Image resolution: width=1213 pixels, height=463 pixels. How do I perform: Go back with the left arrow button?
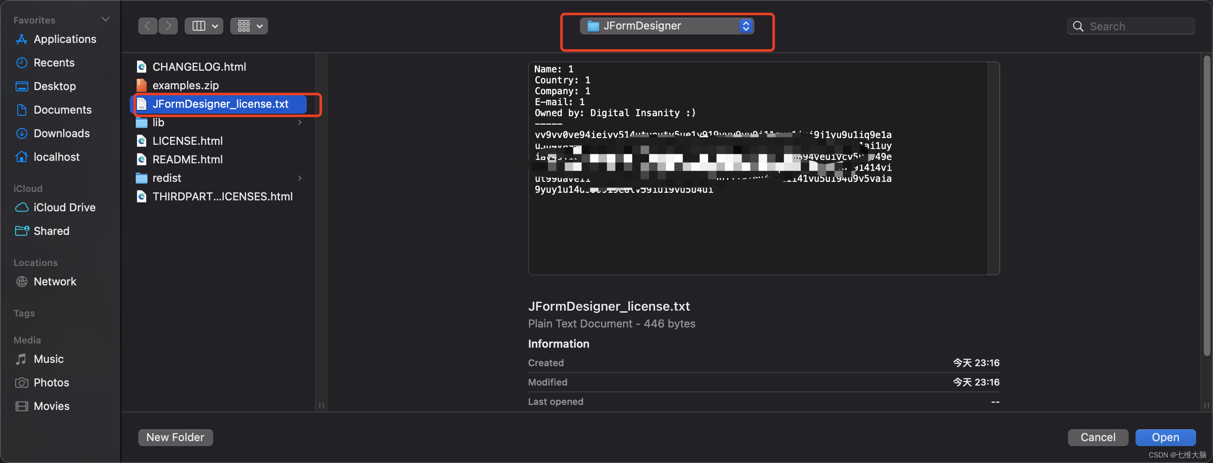click(148, 26)
